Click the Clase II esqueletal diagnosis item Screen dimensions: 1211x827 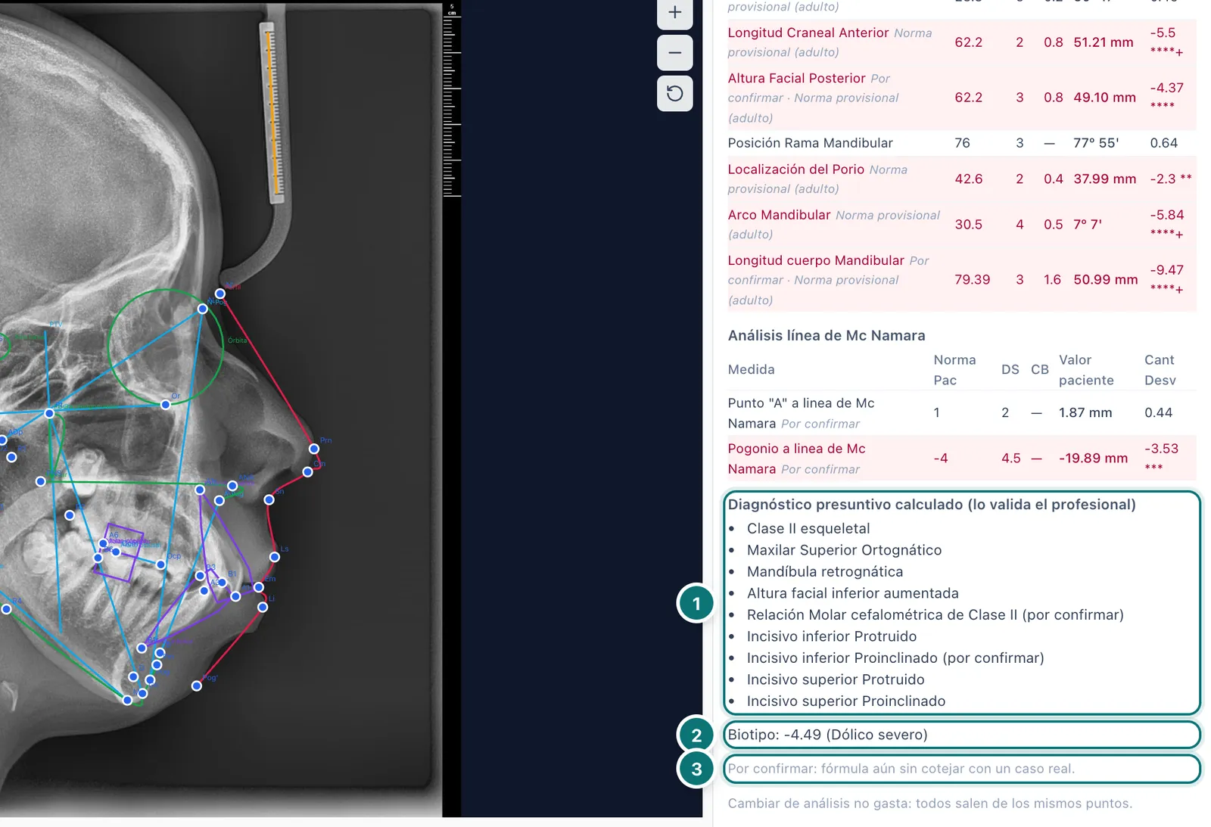tap(808, 529)
